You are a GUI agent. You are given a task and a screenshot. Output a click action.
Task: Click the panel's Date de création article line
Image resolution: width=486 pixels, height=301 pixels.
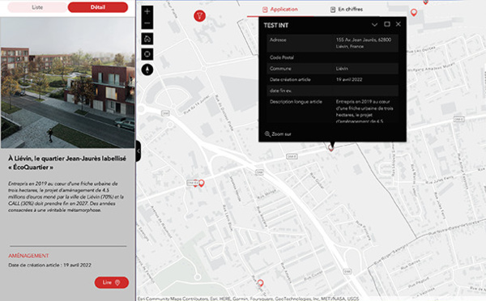(x=49, y=265)
